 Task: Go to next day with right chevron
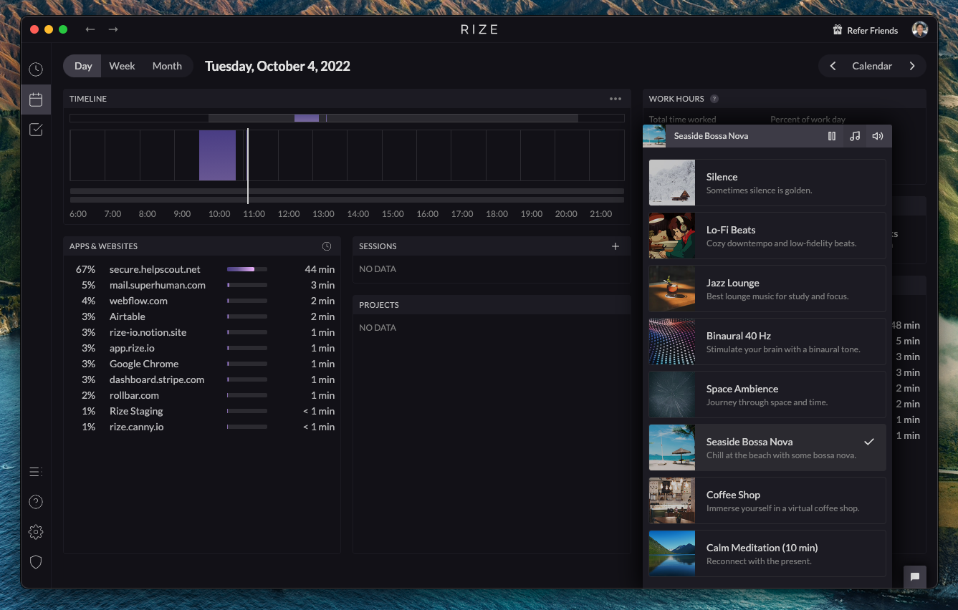click(x=912, y=66)
